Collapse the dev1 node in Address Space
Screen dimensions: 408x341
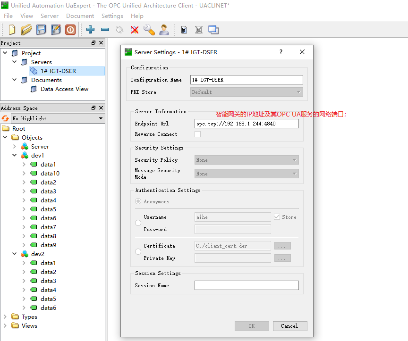tap(15, 156)
